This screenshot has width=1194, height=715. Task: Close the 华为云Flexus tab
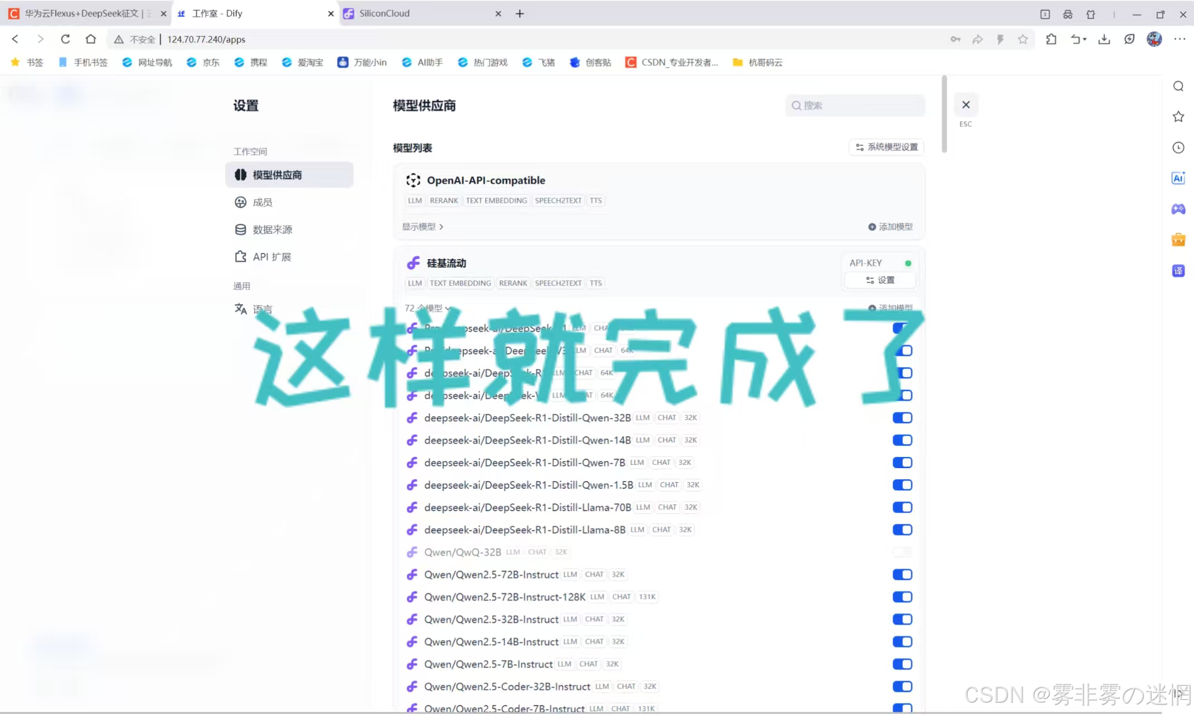(163, 13)
